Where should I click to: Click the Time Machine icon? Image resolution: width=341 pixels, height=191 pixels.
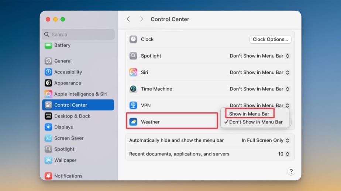coord(133,89)
